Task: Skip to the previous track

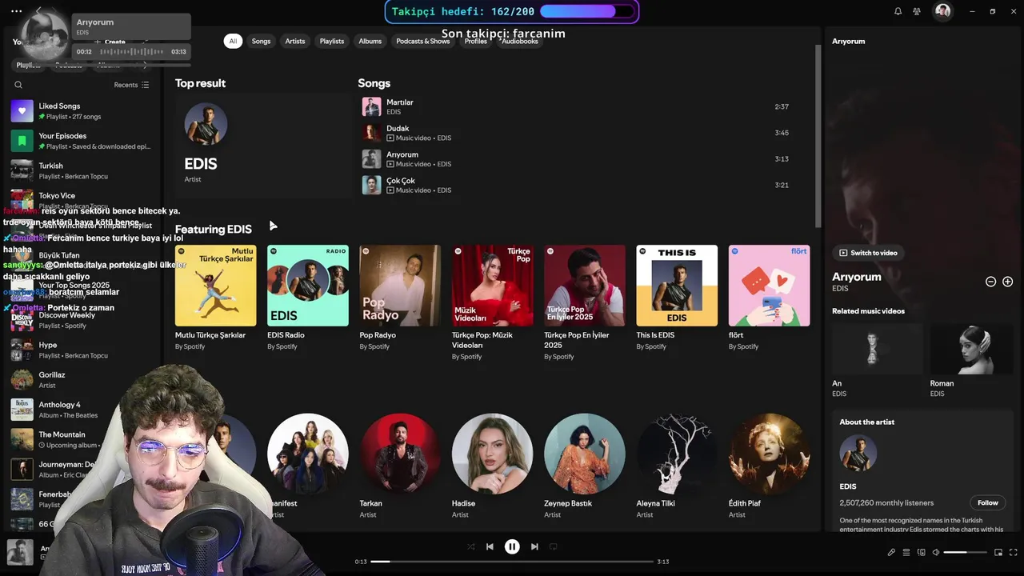Action: coord(490,547)
